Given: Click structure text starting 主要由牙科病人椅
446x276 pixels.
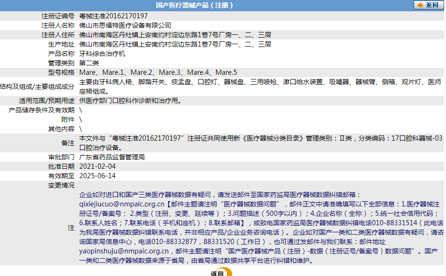Looking at the screenshot, I should click(260, 87).
